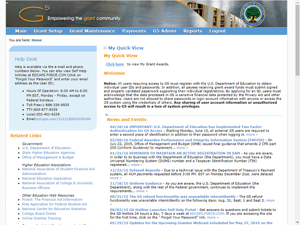The height and width of the screenshot is (225, 300).
Task: Go to Home breadcrumb link
Action: [37, 40]
